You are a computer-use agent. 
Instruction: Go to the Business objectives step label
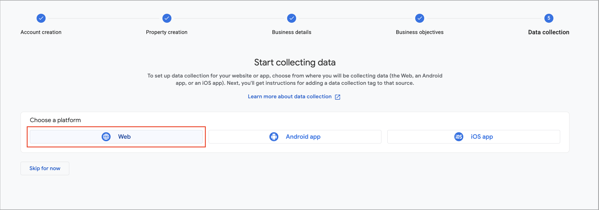click(x=420, y=32)
